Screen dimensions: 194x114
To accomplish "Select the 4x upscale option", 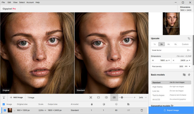I will pyautogui.click(x=169, y=44).
